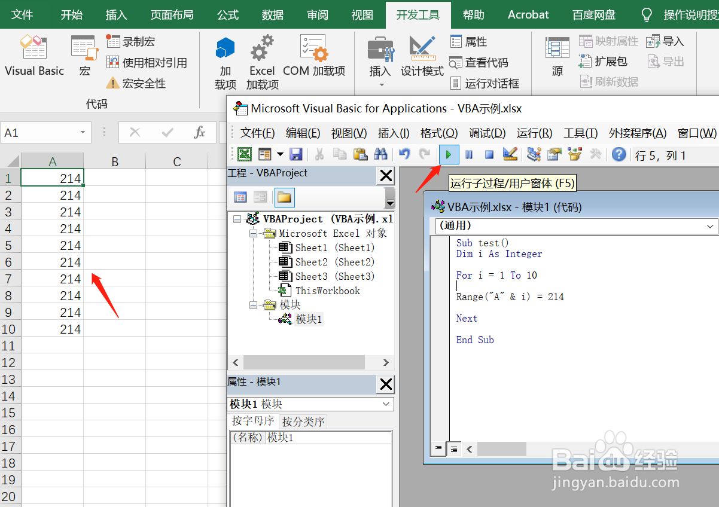The image size is (719, 507).
Task: Select cell A5 containing 214
Action: click(52, 245)
